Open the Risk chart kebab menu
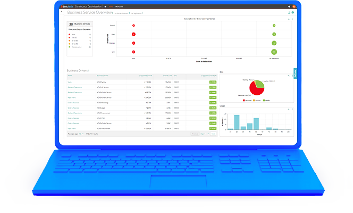 (291, 76)
